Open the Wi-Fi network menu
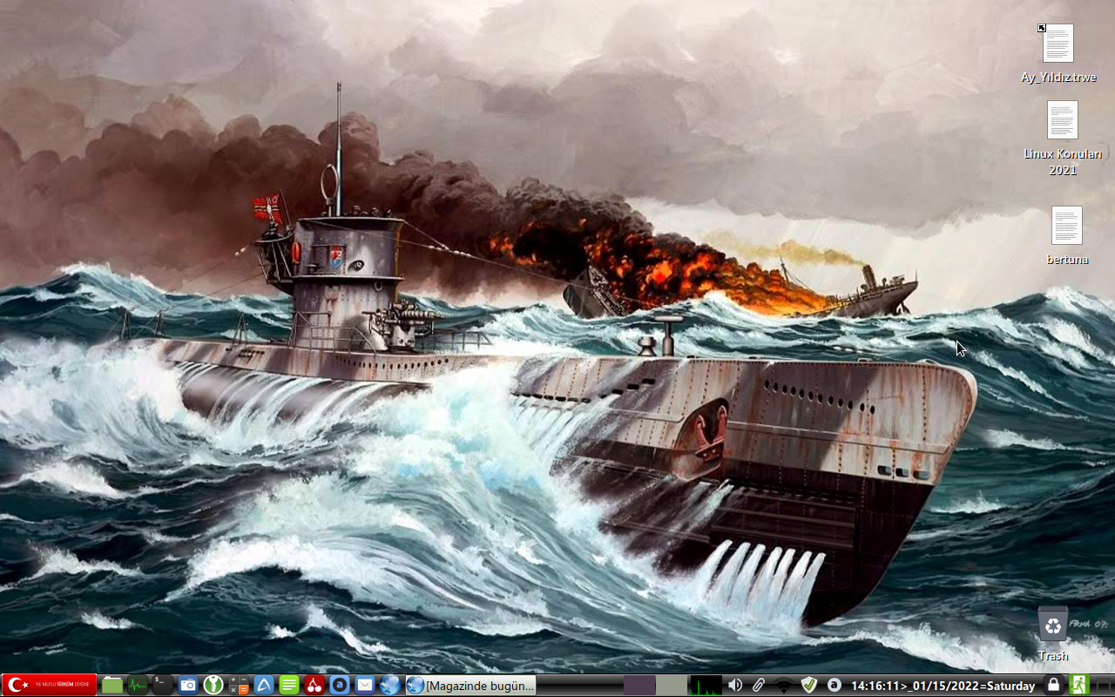Viewport: 1115px width, 697px height. click(x=784, y=686)
